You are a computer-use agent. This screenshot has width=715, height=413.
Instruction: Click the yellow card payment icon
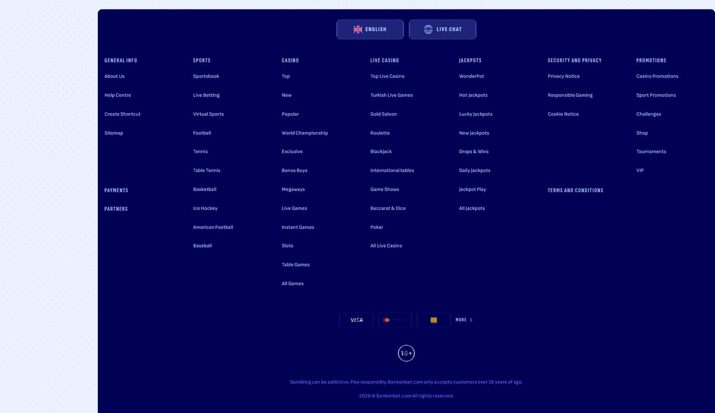tap(434, 320)
